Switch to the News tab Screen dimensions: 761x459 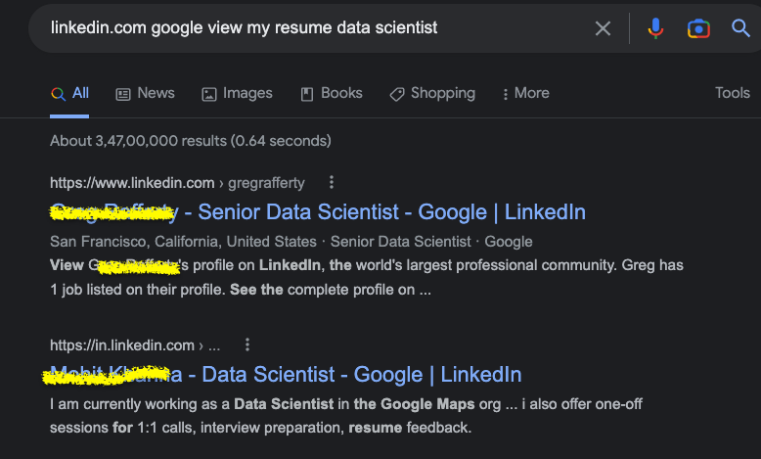pyautogui.click(x=145, y=93)
